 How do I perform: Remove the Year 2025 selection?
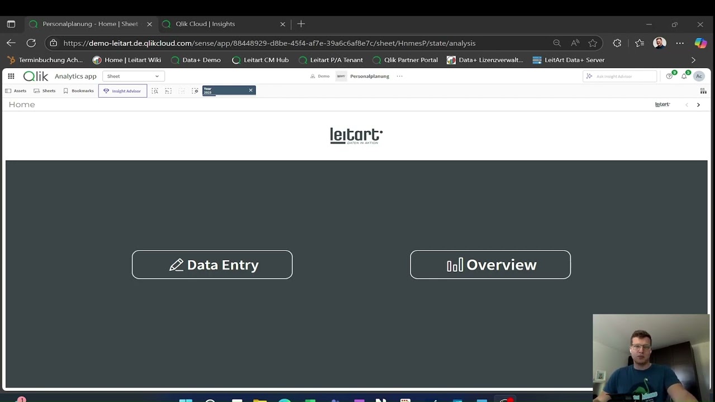tap(250, 90)
